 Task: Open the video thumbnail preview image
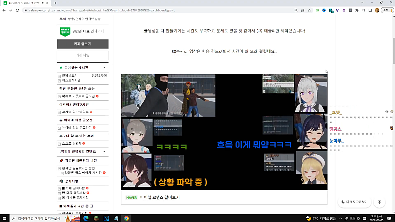(x=224, y=132)
